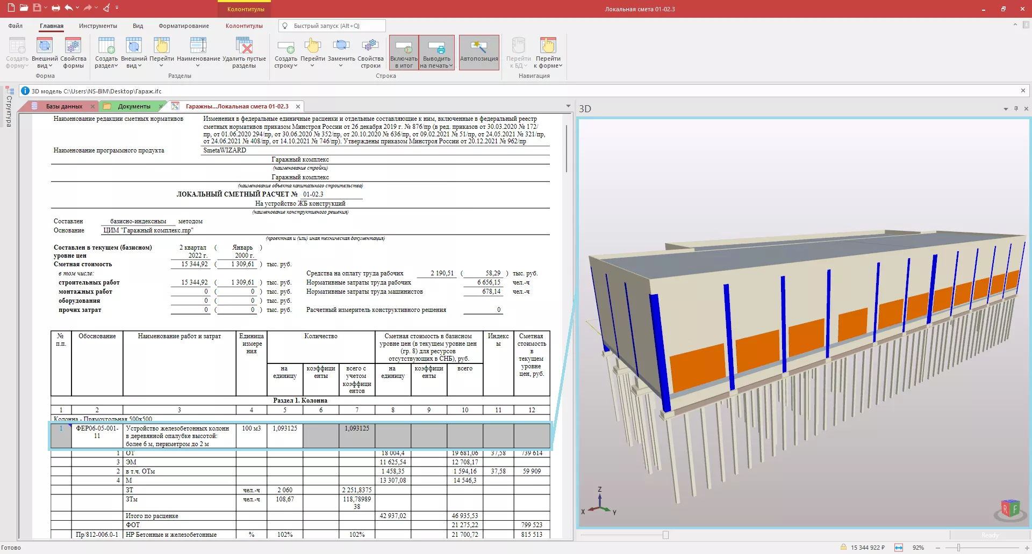Click the Open folder icon in quick access

tap(24, 8)
